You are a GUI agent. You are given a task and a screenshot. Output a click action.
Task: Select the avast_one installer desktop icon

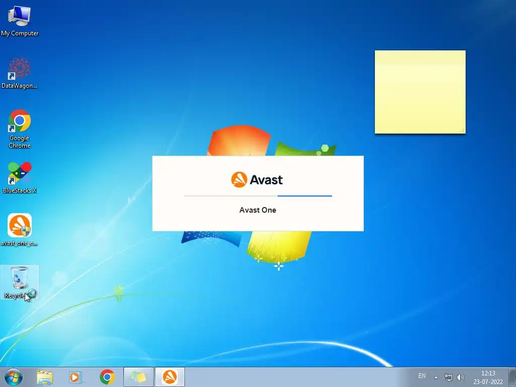(20, 230)
